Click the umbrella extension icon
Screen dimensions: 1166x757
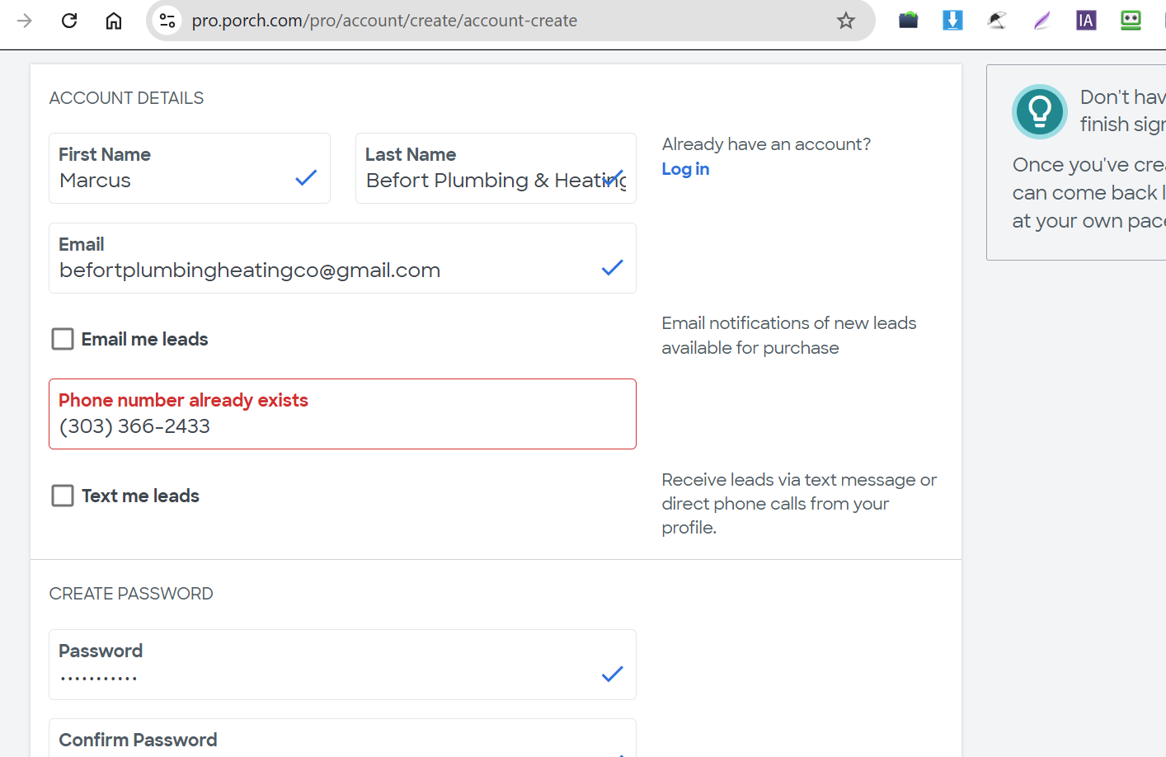coord(997,21)
